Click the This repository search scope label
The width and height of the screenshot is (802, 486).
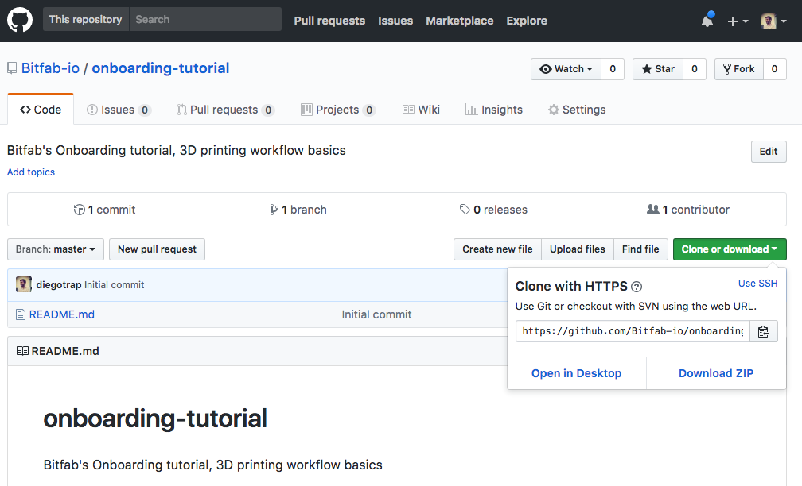(x=85, y=19)
